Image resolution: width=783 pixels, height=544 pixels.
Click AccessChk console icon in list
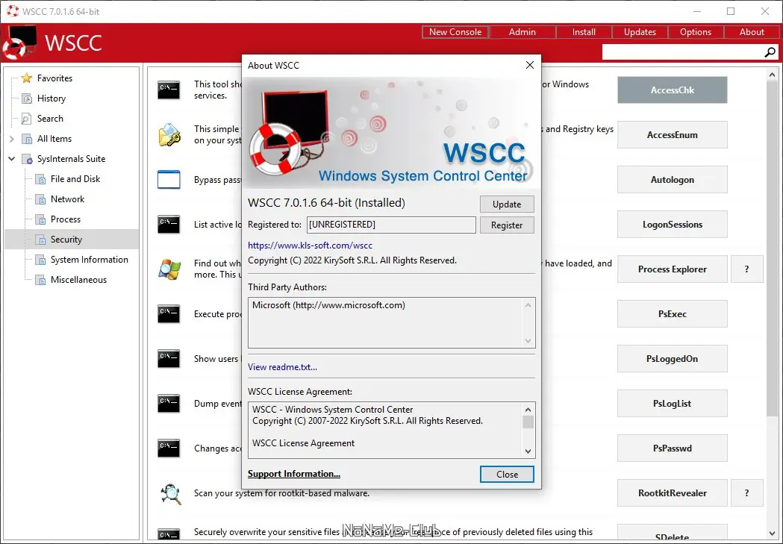[169, 90]
